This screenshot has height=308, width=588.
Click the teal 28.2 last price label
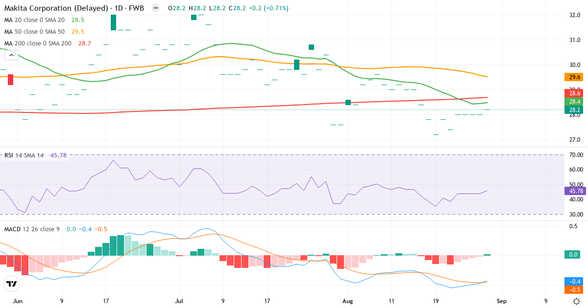pyautogui.click(x=573, y=110)
